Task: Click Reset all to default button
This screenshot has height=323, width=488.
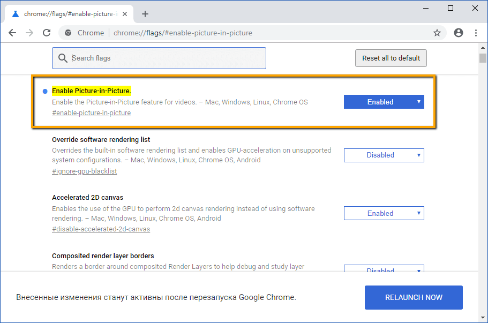Action: (391, 58)
